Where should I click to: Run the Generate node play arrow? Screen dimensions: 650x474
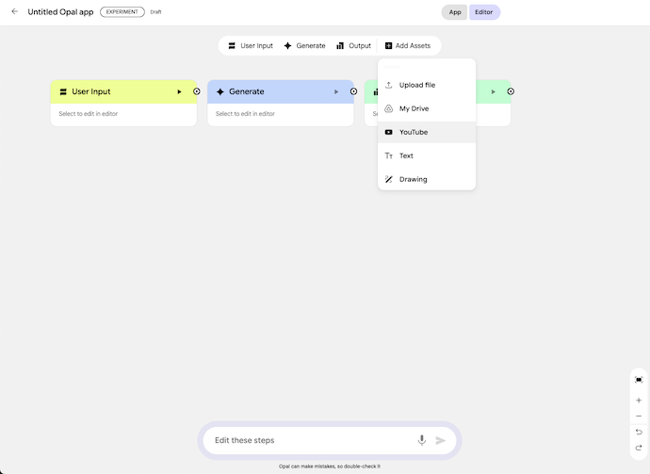pyautogui.click(x=336, y=91)
